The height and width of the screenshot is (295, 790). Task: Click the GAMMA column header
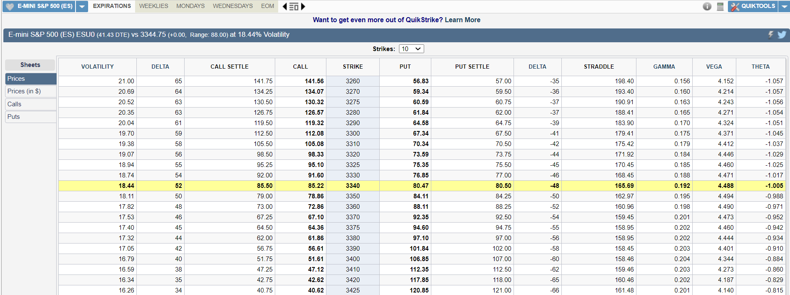pos(664,67)
